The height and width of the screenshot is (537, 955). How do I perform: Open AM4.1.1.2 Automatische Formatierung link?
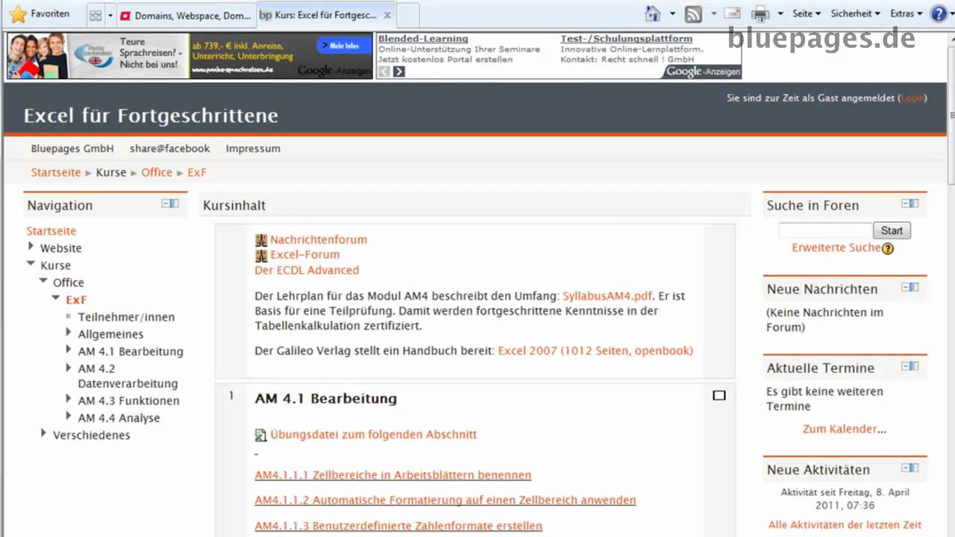coord(445,500)
